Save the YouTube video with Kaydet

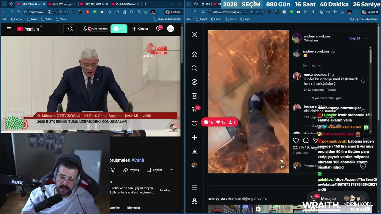[154, 170]
